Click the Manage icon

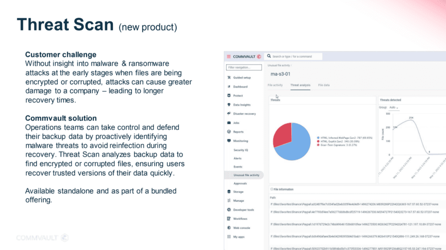tap(229, 201)
